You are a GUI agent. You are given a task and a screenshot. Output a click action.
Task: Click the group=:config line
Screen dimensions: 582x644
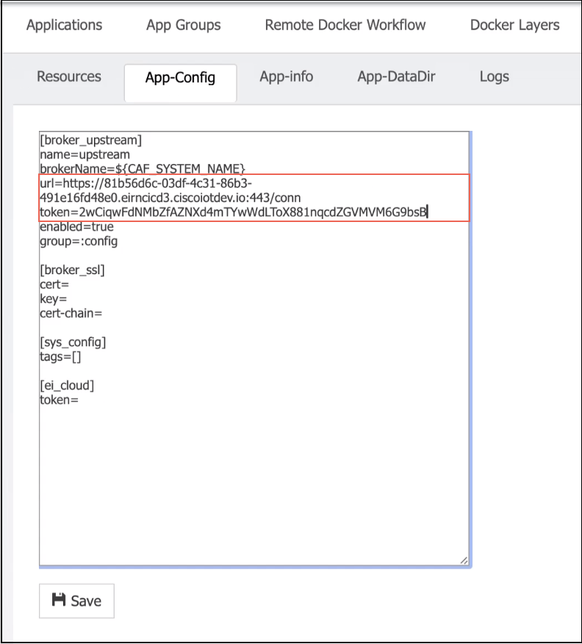pos(79,241)
